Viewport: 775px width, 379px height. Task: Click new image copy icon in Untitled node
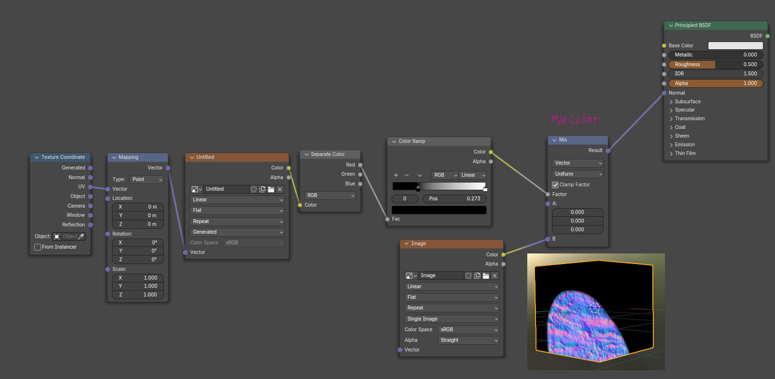(262, 189)
